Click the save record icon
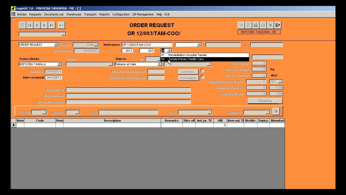Image resolution: width=346 pixels, height=195 pixels. click(256, 25)
